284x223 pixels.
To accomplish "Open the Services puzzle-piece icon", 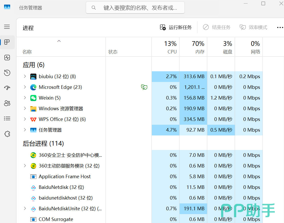I will click(x=7, y=134).
